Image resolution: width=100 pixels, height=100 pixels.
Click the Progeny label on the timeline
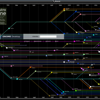[80, 32]
